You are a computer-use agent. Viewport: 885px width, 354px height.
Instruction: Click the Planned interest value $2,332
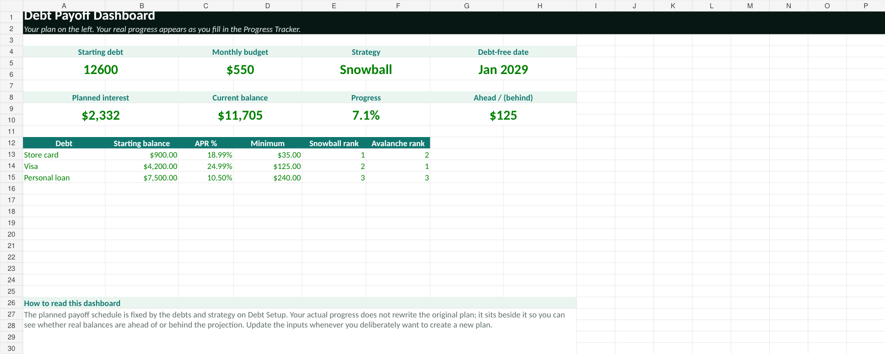(x=101, y=115)
